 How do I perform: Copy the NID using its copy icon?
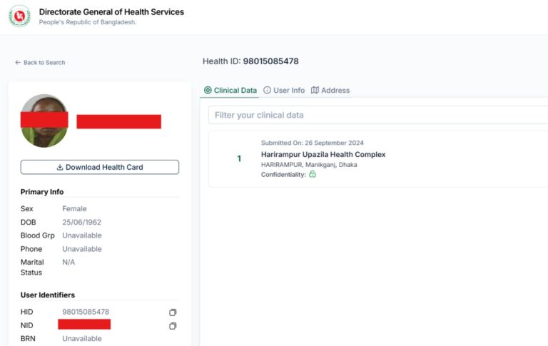click(x=173, y=326)
